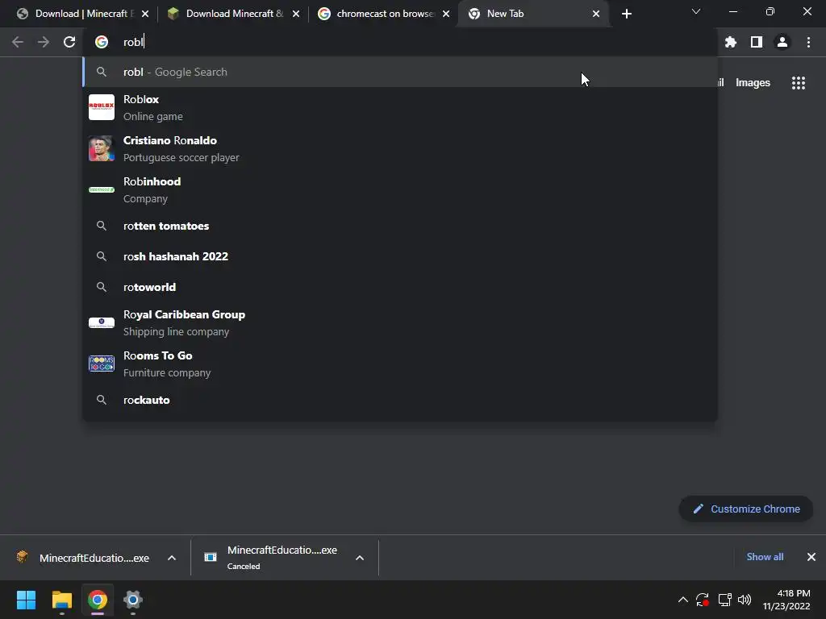Go forward using the forward arrow

[44, 42]
